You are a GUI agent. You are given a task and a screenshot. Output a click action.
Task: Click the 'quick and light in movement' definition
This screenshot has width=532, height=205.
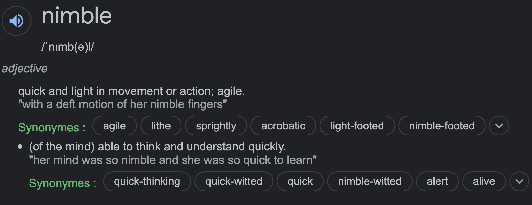coord(131,91)
